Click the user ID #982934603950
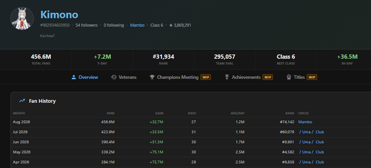Screen dimensions: 371x168 pos(55,25)
